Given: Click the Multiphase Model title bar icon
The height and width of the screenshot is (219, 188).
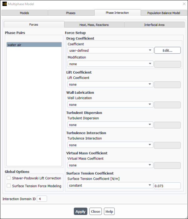Looking at the screenshot, I should coord(5,4).
